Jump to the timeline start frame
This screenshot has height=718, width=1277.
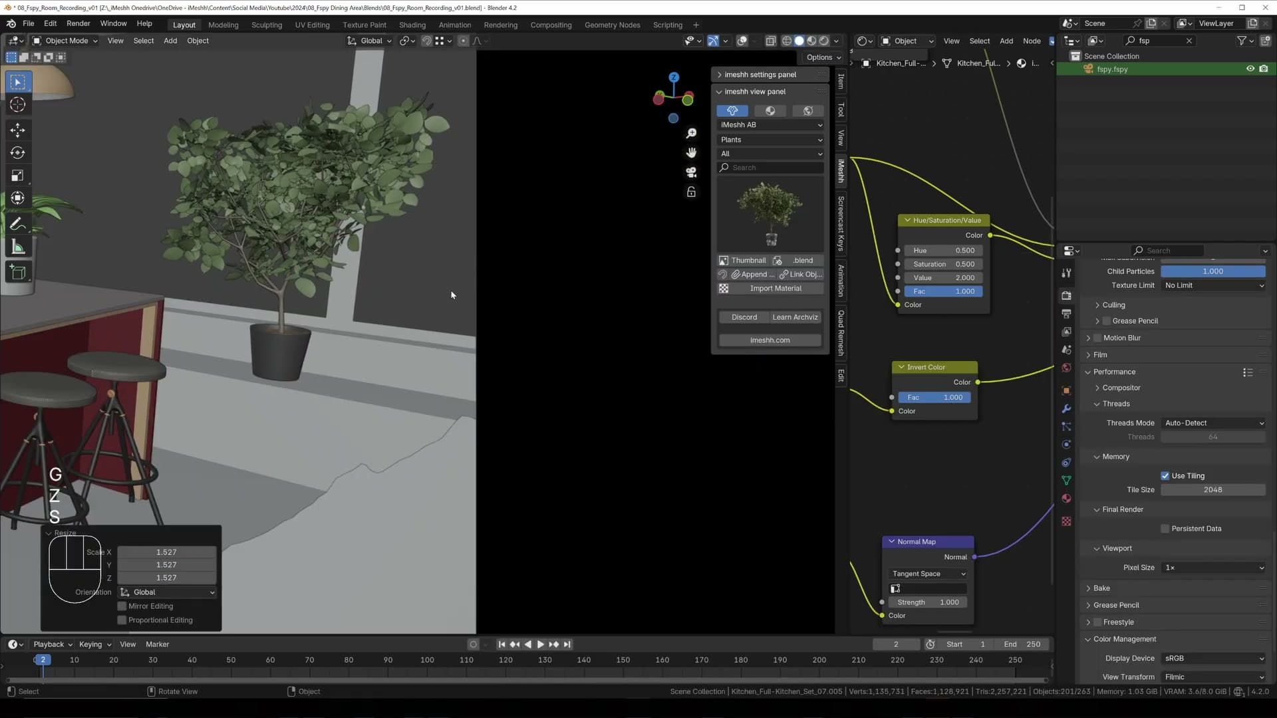[x=502, y=644]
